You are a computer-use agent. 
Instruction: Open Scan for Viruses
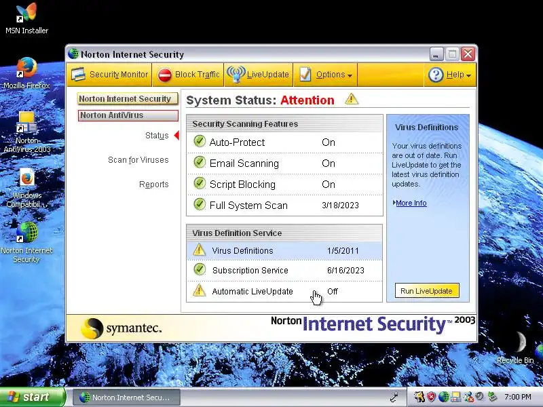tap(138, 160)
